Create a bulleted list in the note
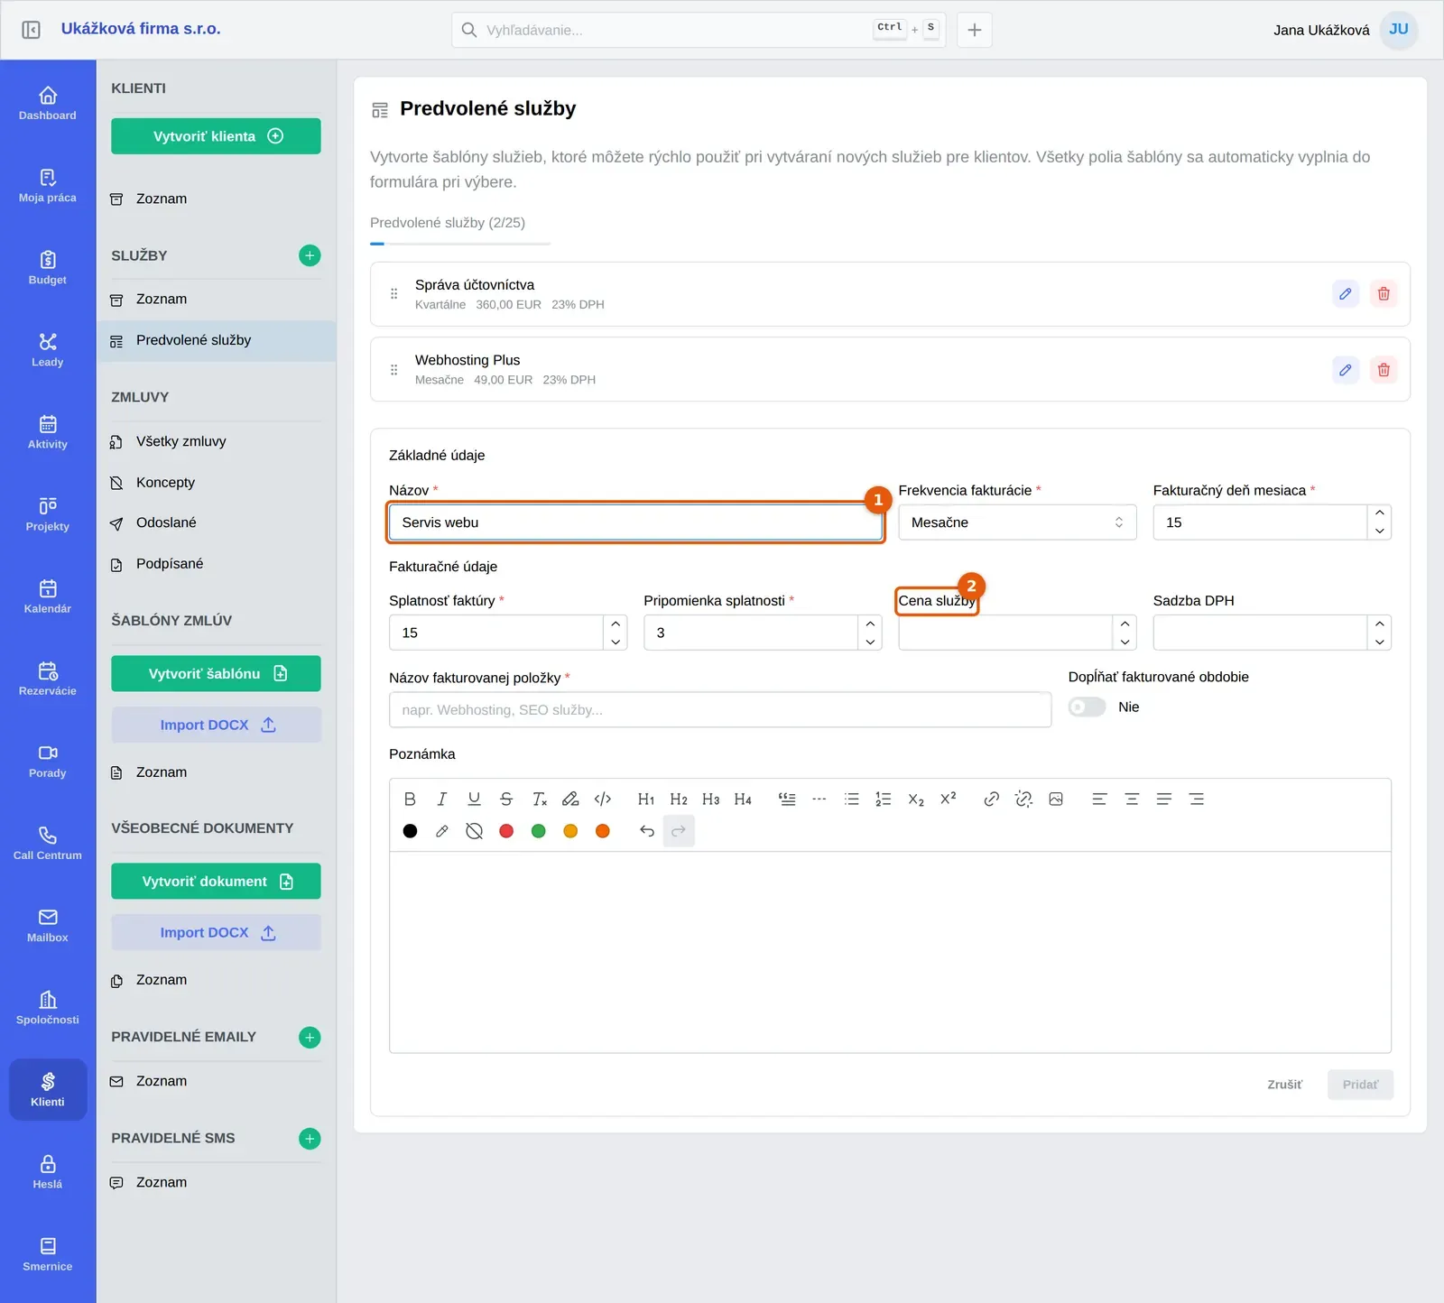Image resolution: width=1444 pixels, height=1303 pixels. coord(851,799)
